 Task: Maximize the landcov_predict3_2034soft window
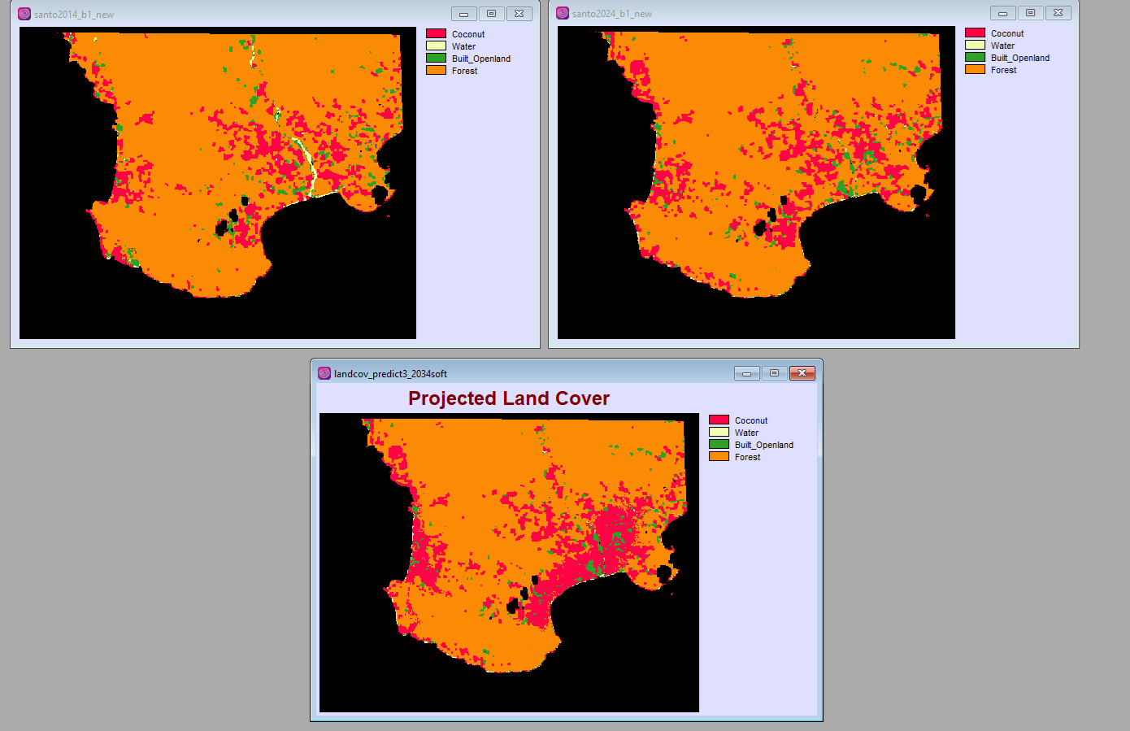774,373
